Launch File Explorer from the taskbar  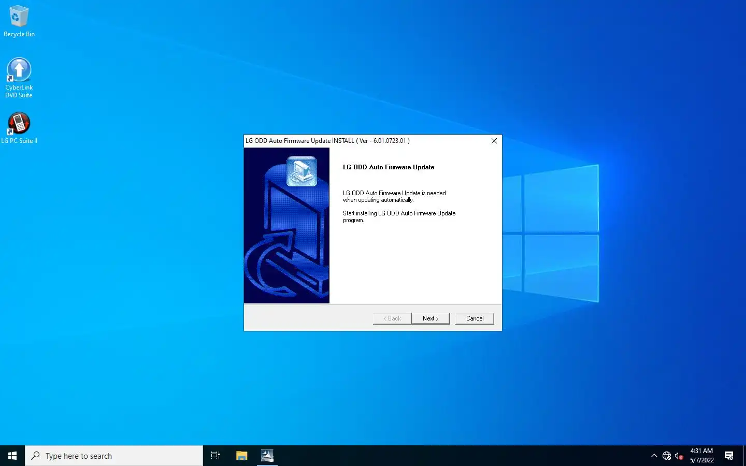click(x=241, y=456)
